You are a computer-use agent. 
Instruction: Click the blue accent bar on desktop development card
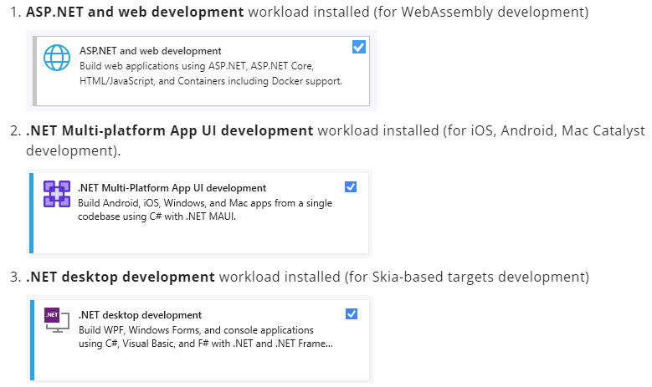pos(31,339)
